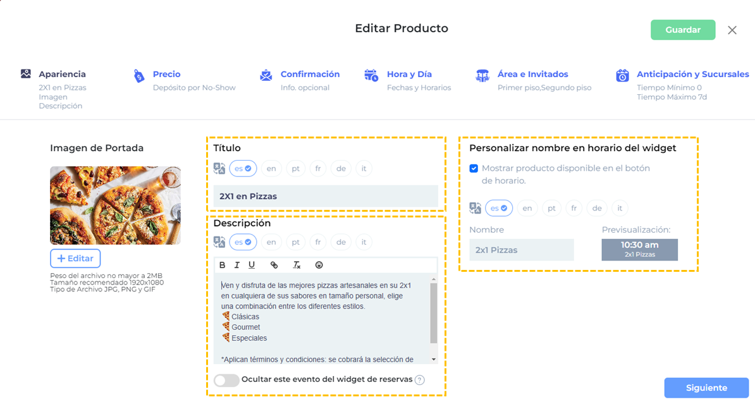Click the Apariencia image icon
This screenshot has height=409, width=755.
(x=26, y=73)
